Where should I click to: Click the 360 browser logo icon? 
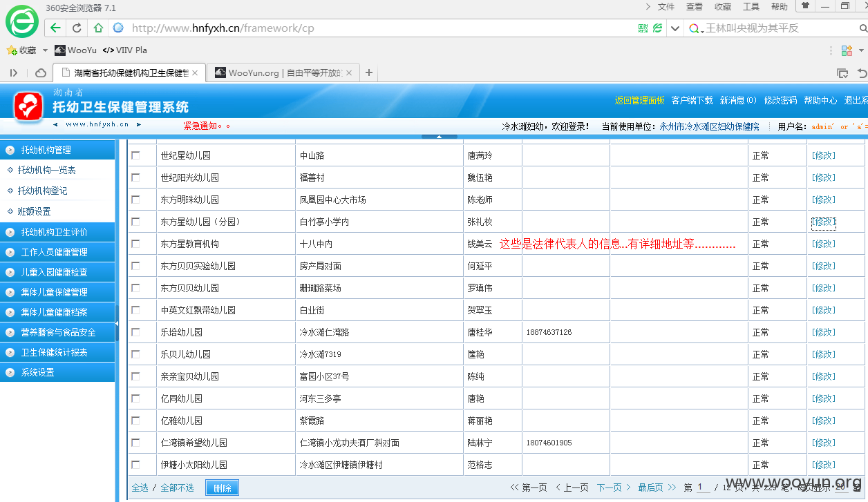pos(22,21)
